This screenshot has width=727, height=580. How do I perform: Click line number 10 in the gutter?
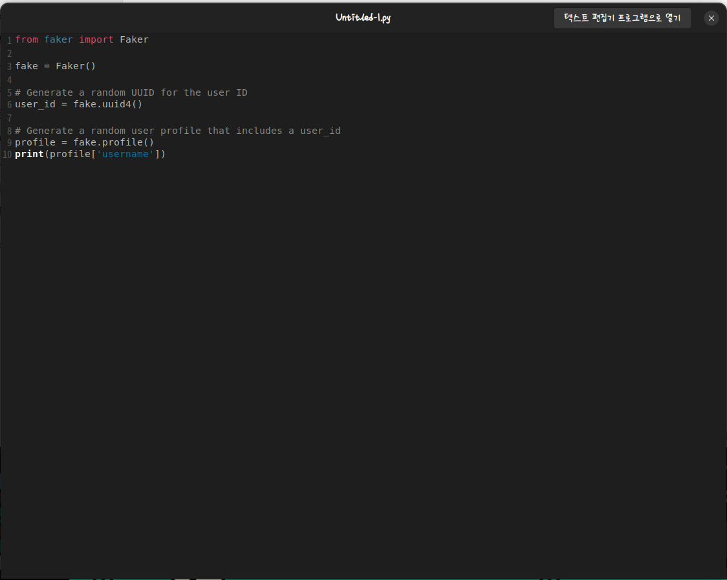[x=7, y=155]
